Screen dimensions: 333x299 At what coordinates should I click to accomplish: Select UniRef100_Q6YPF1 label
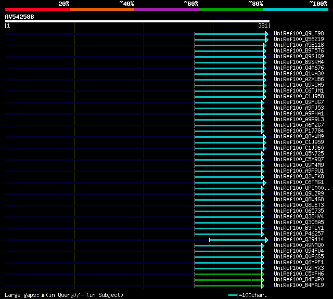point(299,263)
